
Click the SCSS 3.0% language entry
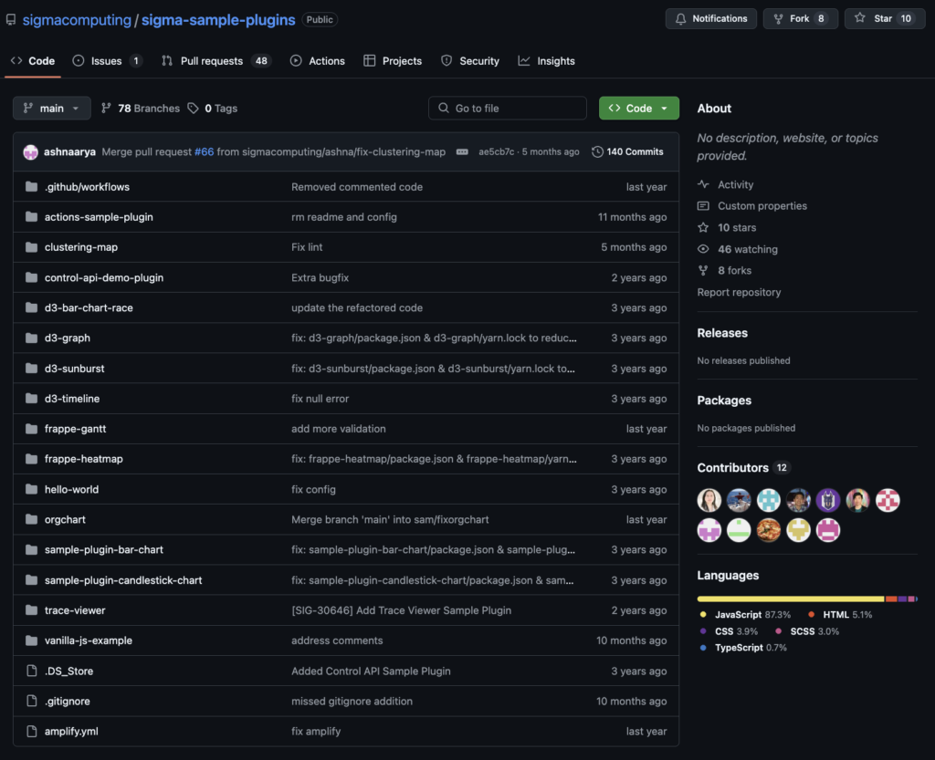[807, 631]
